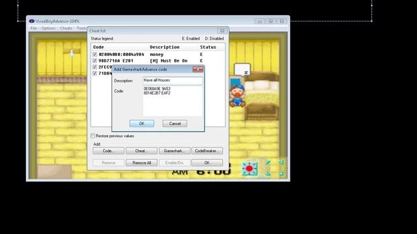Toggle checkbox for the 71D84 code row
Image resolution: width=417 pixels, height=234 pixels.
[94, 73]
